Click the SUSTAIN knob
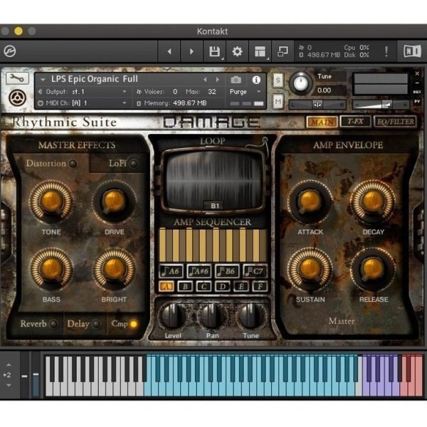The height and width of the screenshot is (427, 427). tap(310, 269)
